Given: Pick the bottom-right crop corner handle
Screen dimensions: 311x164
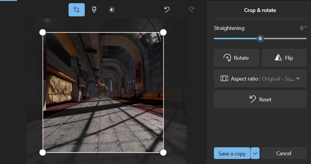Looking at the screenshot, I should point(163,152).
